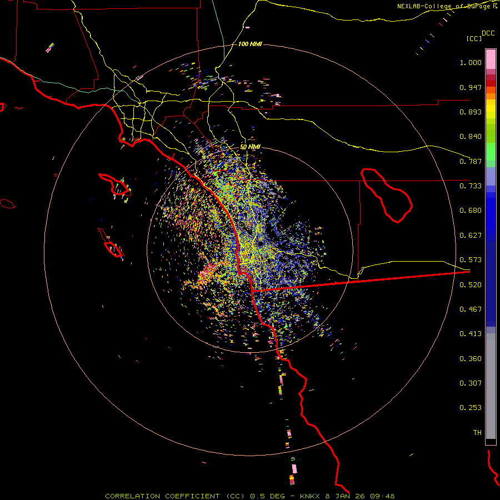Screen dimensions: 500x500
Task: Click the bright green colorbar segment
Action: (x=491, y=152)
